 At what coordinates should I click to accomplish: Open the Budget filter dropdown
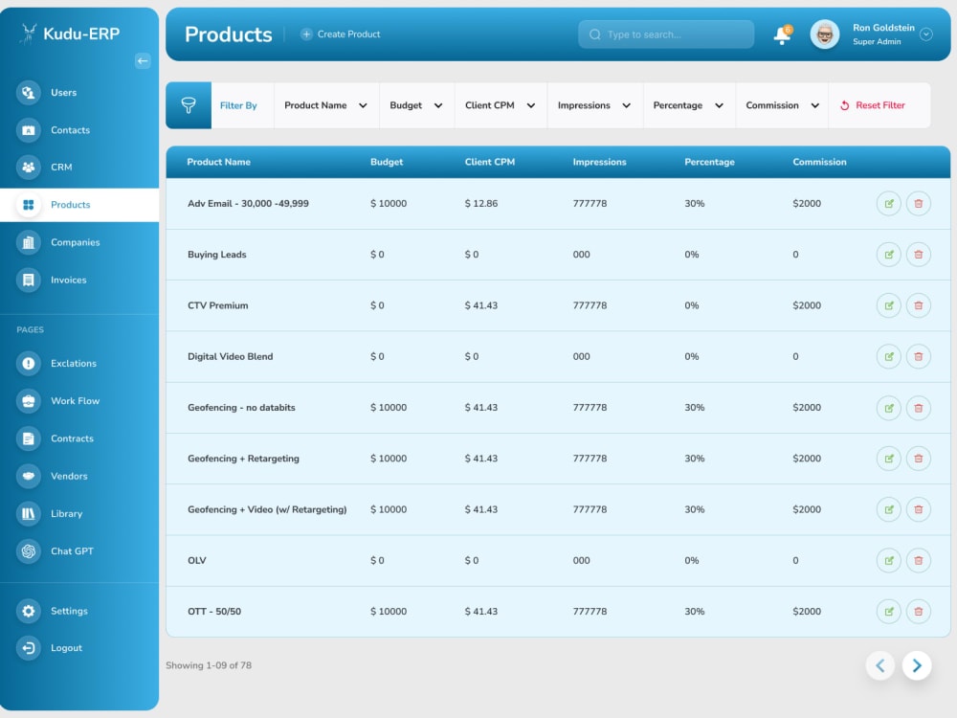point(416,105)
